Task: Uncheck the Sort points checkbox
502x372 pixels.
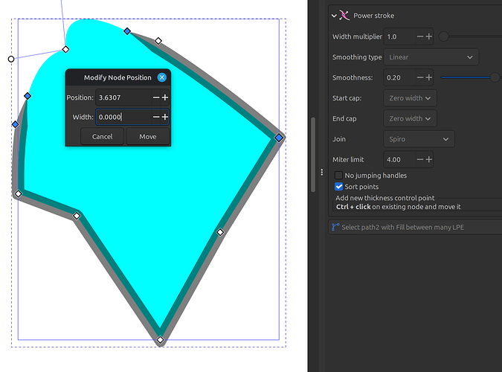Action: [x=338, y=187]
